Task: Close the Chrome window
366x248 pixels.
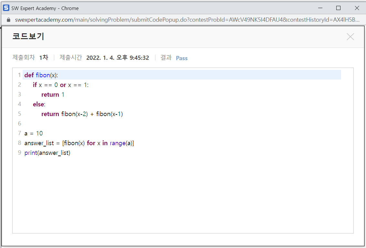Action: [357, 8]
